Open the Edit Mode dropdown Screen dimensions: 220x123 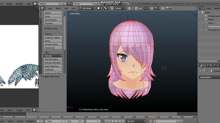[x=87, y=8]
